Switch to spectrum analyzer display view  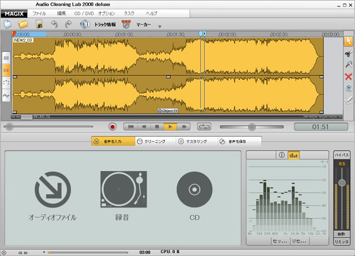point(293,156)
